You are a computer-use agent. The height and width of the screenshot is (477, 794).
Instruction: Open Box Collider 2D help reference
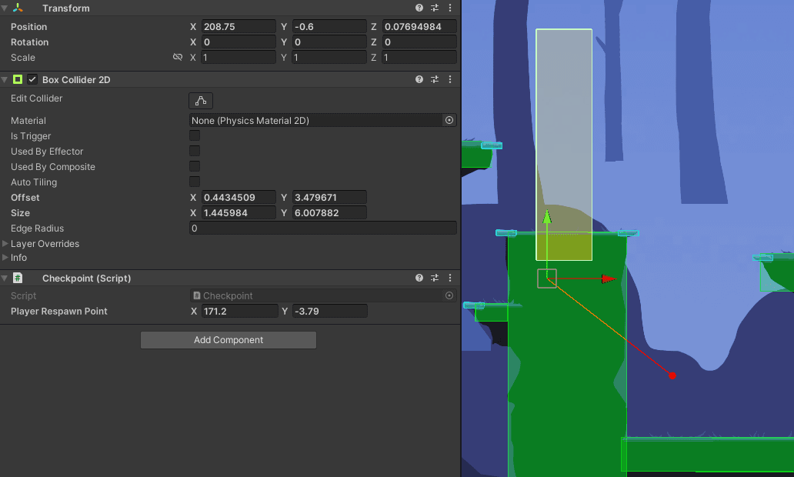point(419,79)
